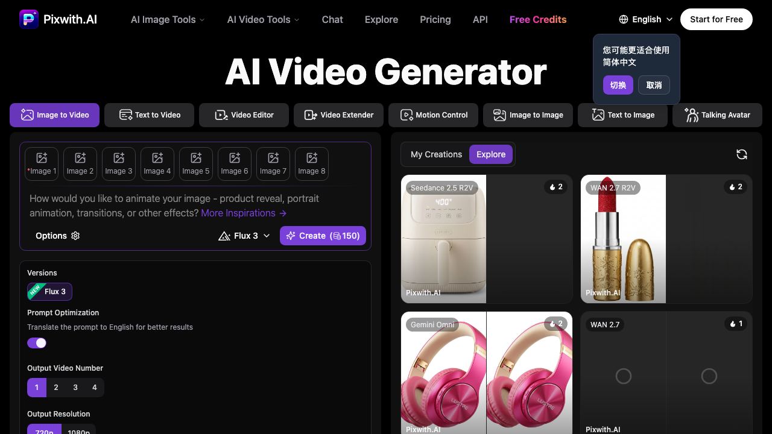Switch to the Explore gallery tab
Screen dimensions: 772x434
tap(491, 154)
